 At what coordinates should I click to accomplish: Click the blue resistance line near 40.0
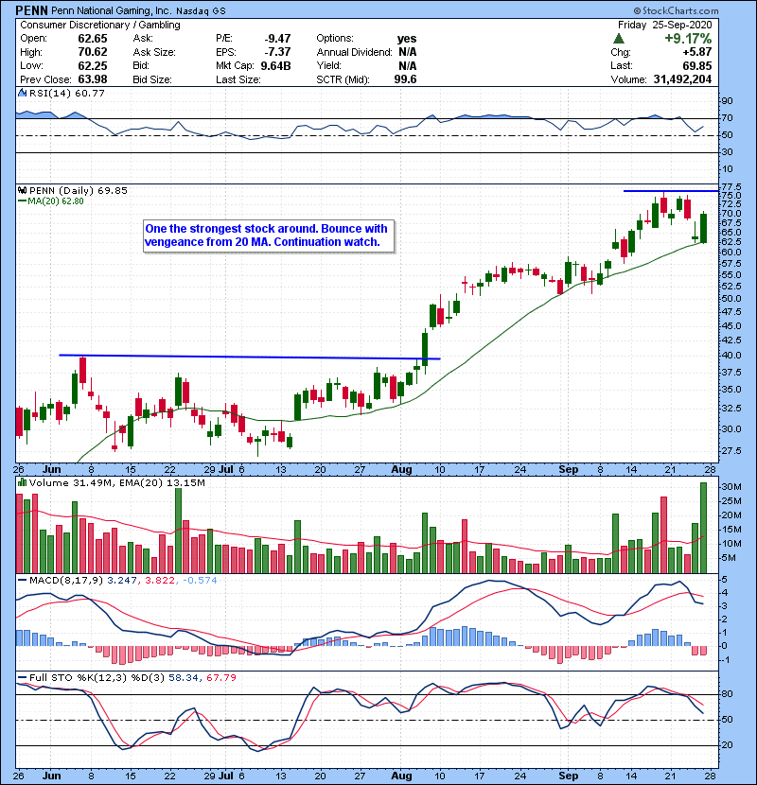tap(250, 357)
